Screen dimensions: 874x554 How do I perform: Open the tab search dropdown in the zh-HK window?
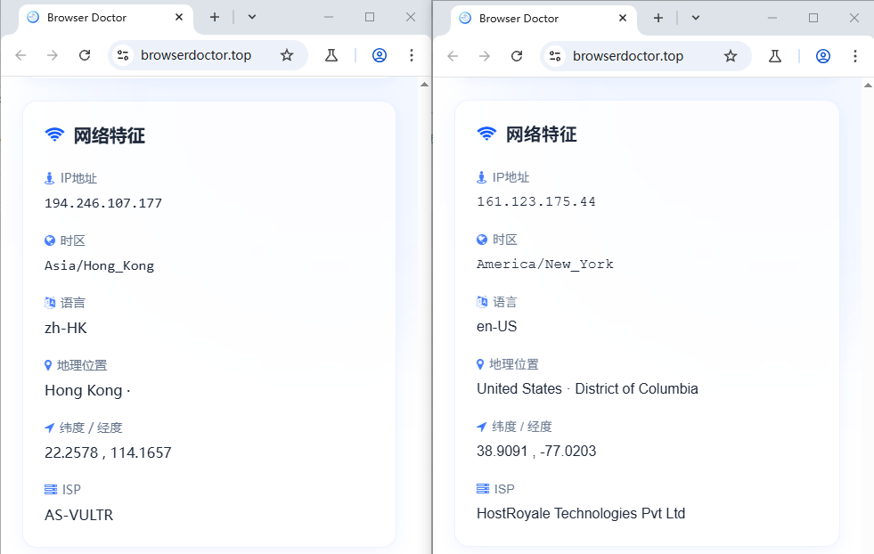pos(252,17)
